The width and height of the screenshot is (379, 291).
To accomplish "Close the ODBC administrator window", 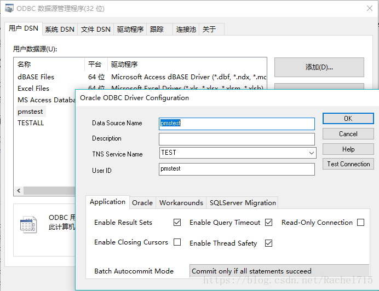I will point(370,8).
